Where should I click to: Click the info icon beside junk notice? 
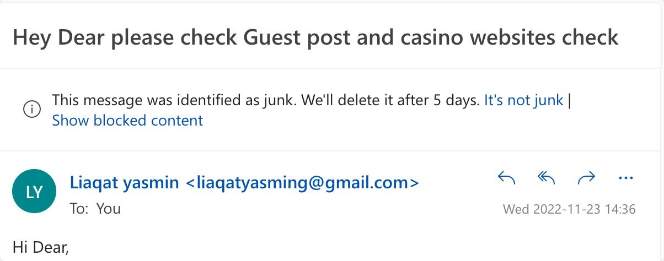32,109
